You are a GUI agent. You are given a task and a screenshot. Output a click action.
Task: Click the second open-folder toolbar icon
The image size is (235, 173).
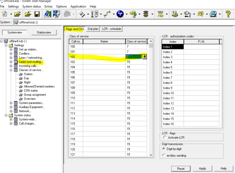(x=28, y=14)
